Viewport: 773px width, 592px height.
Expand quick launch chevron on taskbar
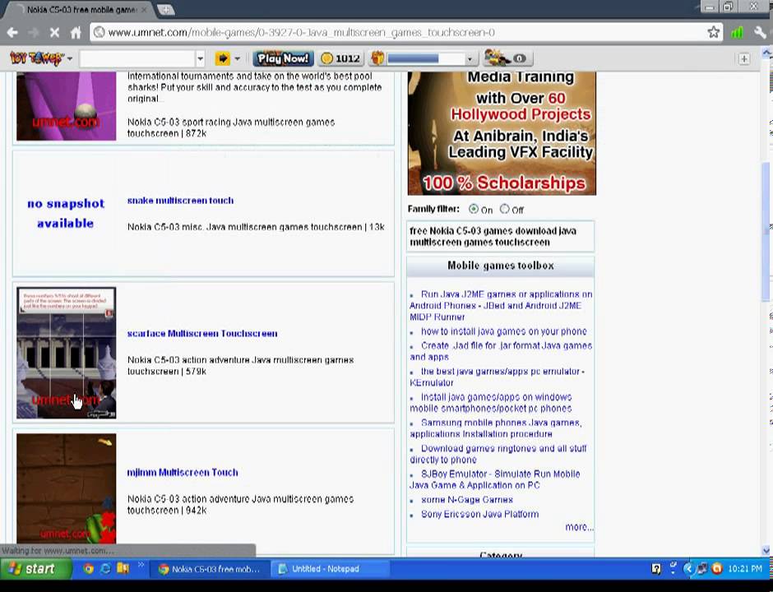[141, 564]
